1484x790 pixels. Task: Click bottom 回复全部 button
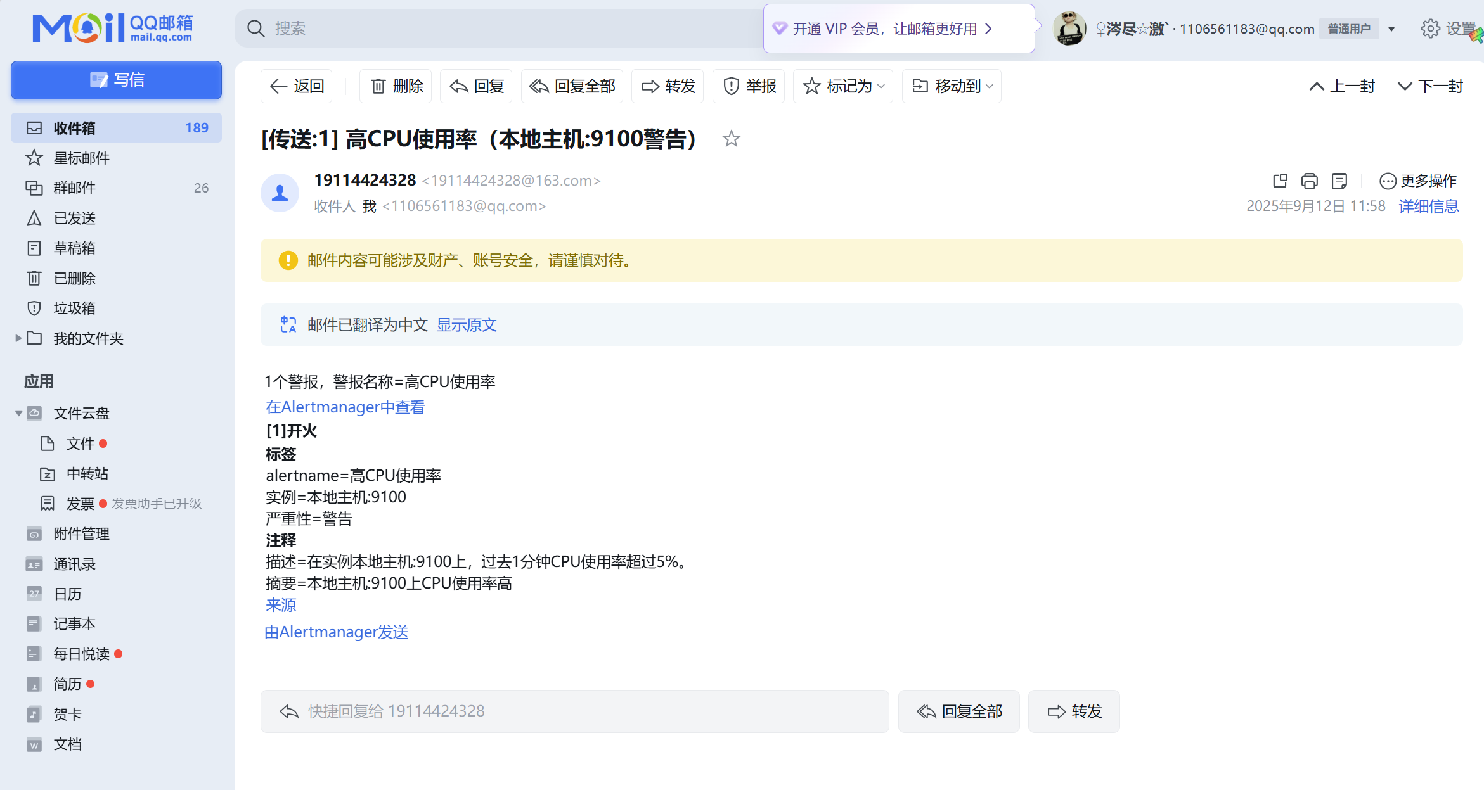(x=959, y=711)
